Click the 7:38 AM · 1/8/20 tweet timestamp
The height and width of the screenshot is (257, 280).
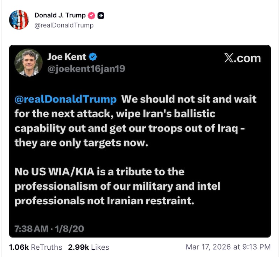(49, 228)
